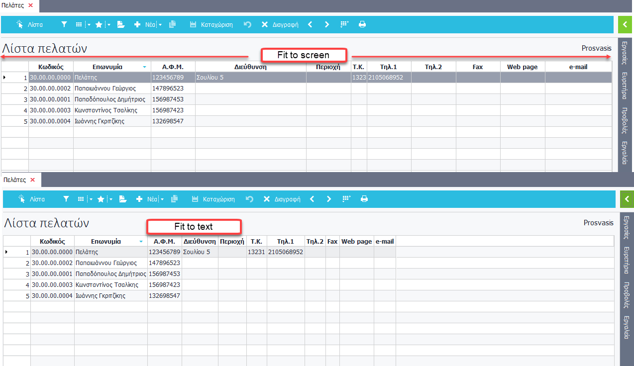Go to previous record in upper toolbar
The image size is (634, 366).
[x=310, y=24]
